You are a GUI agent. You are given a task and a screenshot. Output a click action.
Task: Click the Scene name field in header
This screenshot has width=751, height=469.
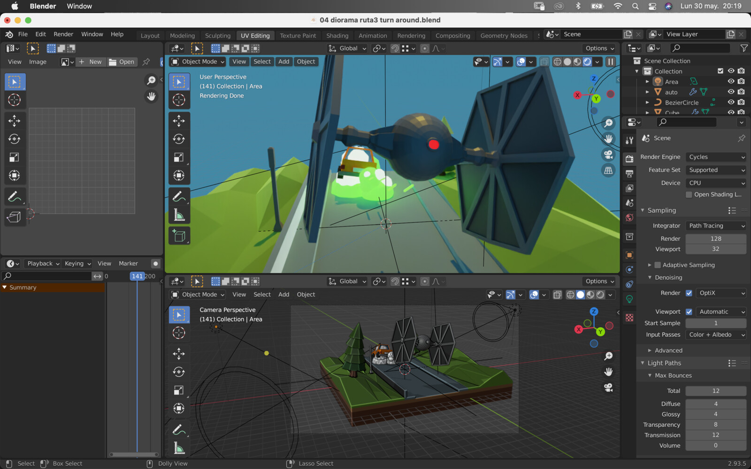[591, 34]
